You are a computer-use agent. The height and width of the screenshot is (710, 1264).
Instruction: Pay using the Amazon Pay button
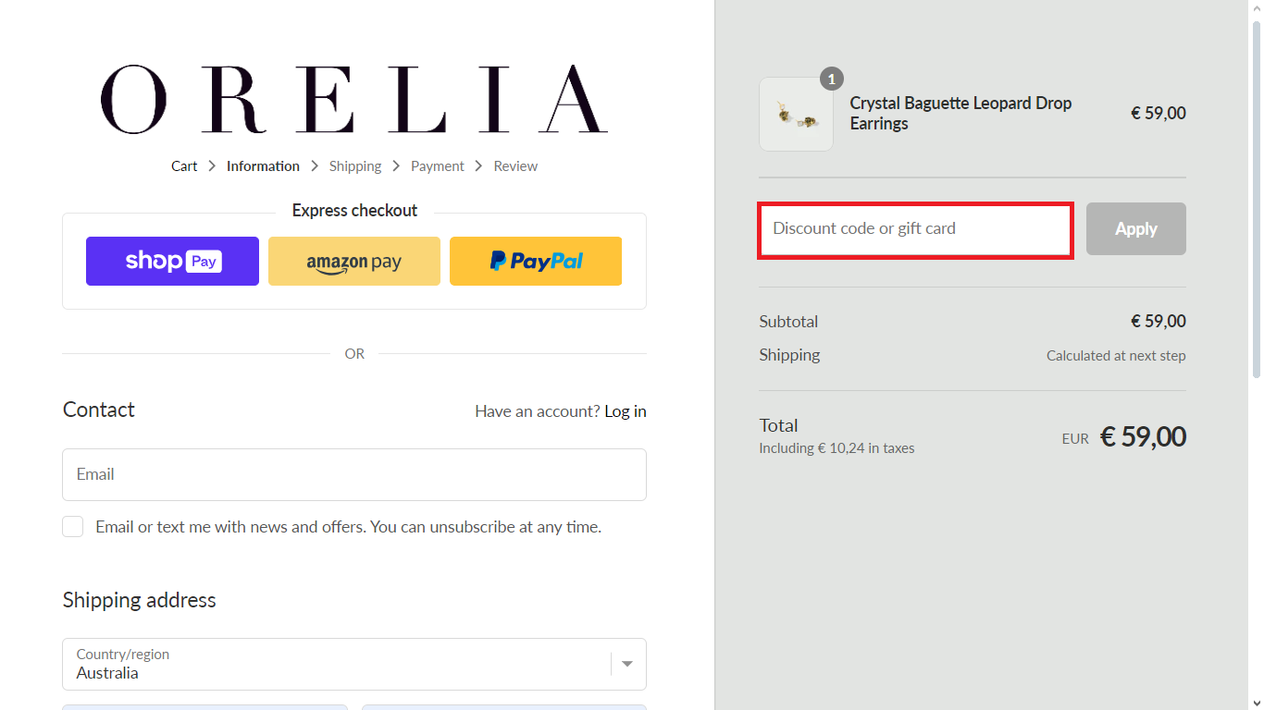[x=354, y=261]
